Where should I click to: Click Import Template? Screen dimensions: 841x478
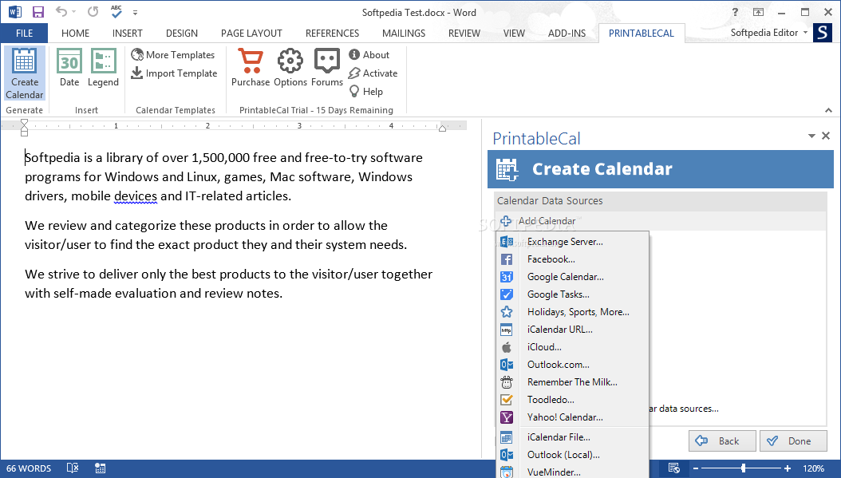tap(174, 73)
